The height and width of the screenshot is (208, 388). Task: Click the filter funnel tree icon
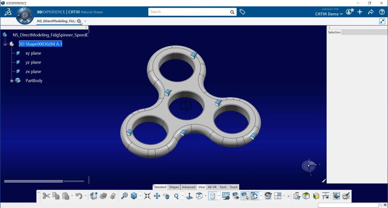297,196
